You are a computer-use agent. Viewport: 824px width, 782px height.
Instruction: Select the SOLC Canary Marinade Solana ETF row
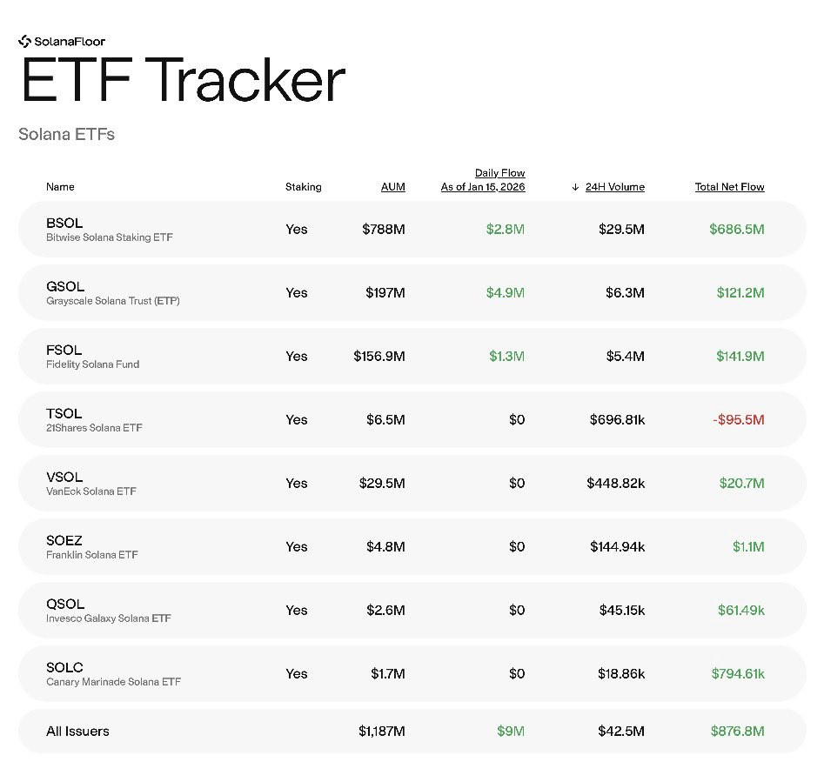412,674
